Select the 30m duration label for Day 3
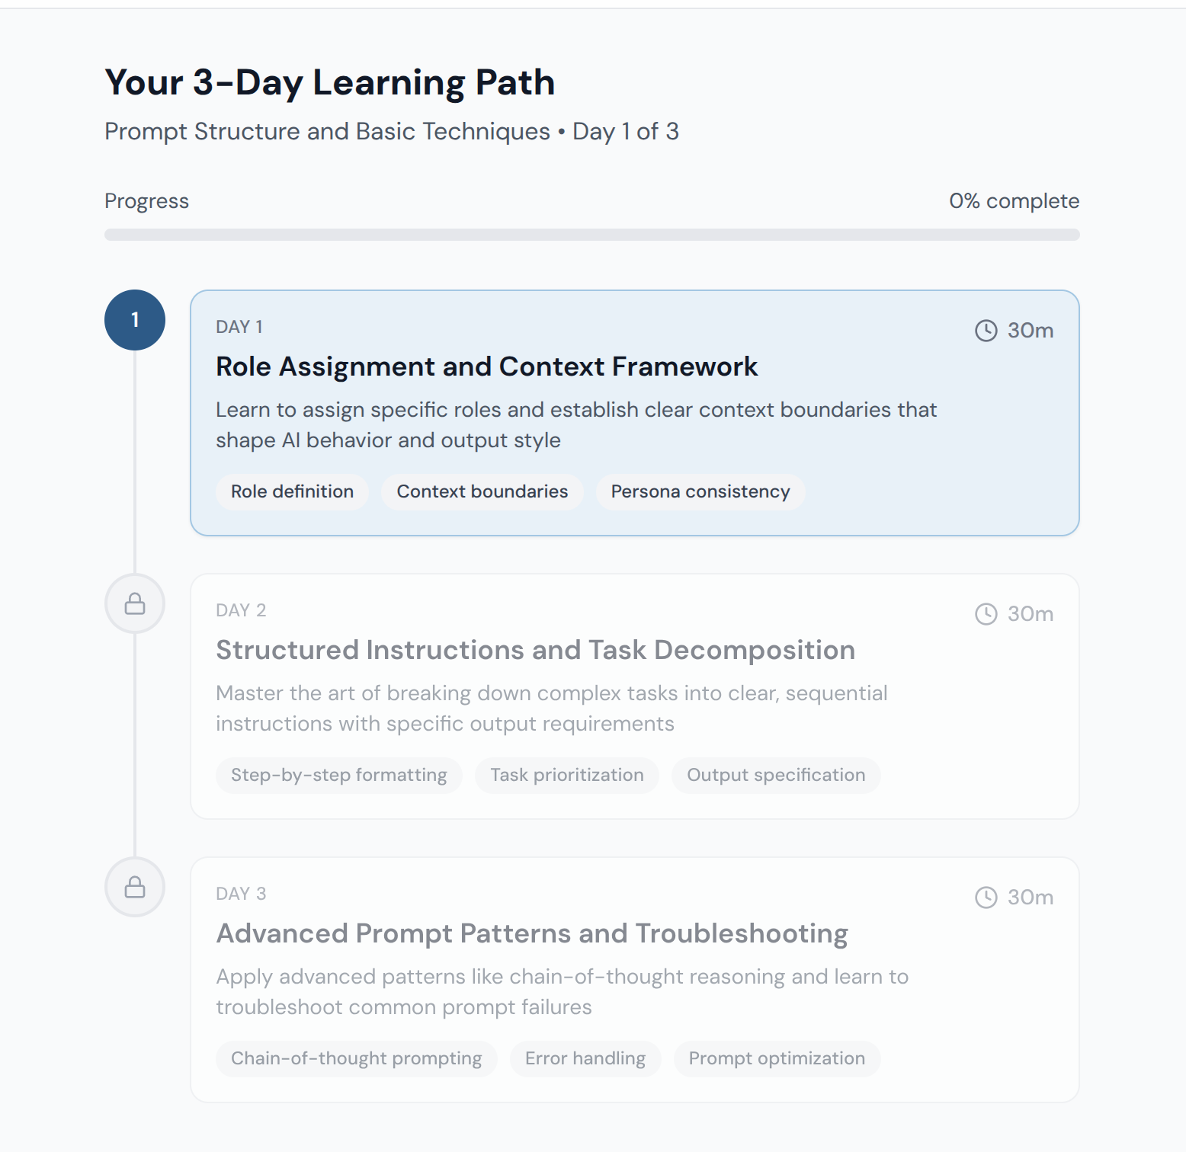This screenshot has width=1186, height=1152. click(x=1031, y=897)
